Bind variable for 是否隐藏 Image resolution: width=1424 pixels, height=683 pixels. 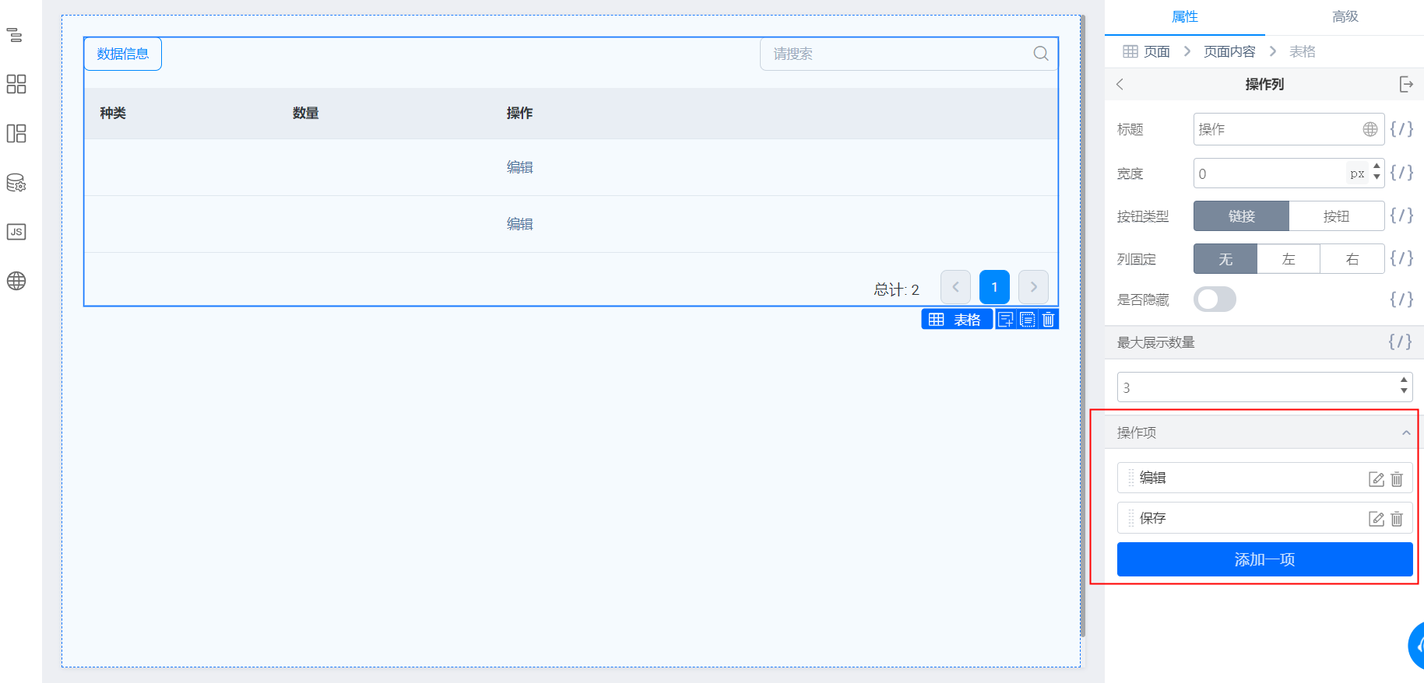1401,299
